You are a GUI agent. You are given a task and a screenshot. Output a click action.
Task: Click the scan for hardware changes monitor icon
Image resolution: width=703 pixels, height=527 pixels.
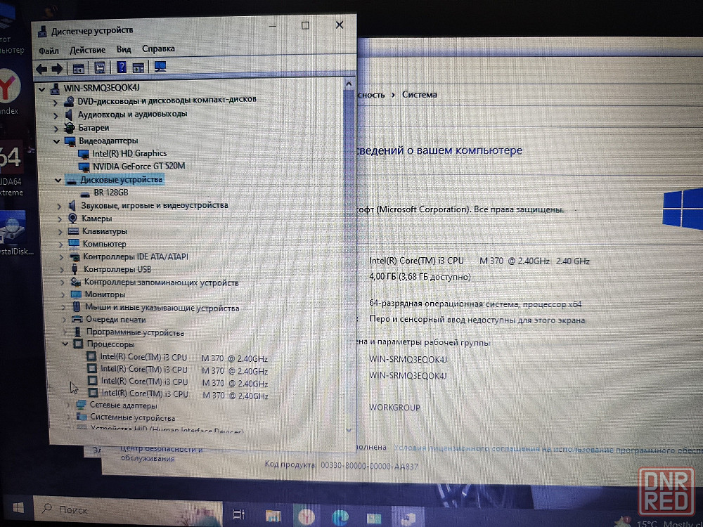tap(160, 67)
